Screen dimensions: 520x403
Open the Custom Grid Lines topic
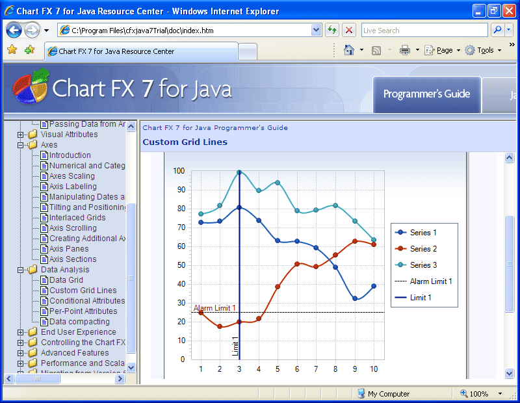[x=83, y=291]
